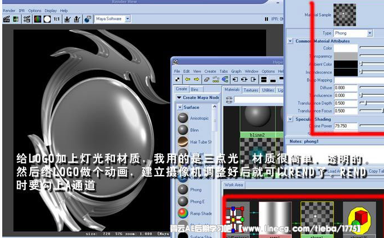Click the render diagnostics icon
The width and height of the screenshot is (384, 238).
pyautogui.click(x=88, y=19)
